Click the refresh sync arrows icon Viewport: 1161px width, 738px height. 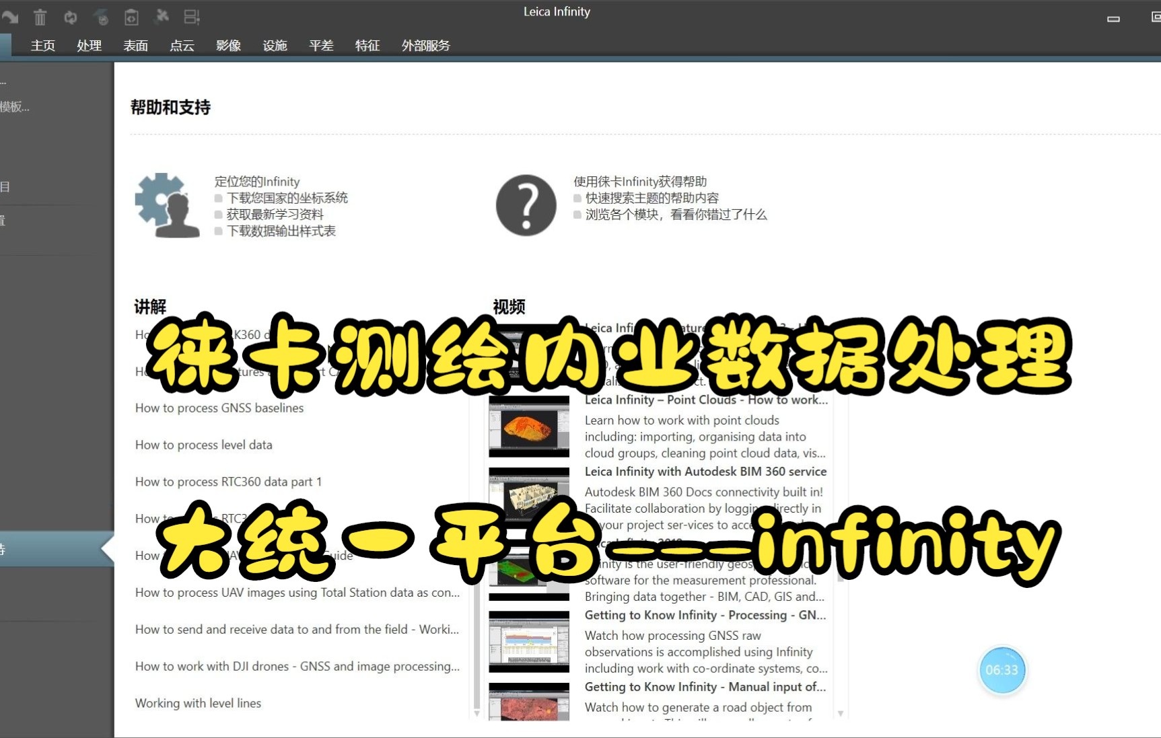(x=70, y=17)
